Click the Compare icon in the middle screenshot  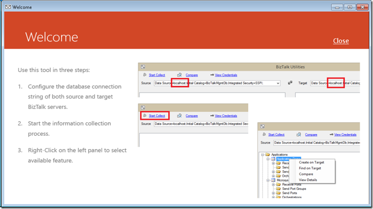[179, 115]
